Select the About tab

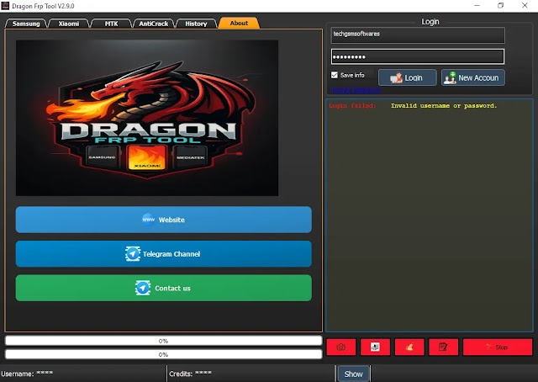click(239, 23)
